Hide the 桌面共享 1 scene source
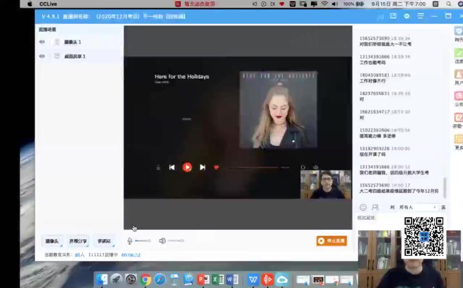The width and height of the screenshot is (463, 288). click(42, 56)
